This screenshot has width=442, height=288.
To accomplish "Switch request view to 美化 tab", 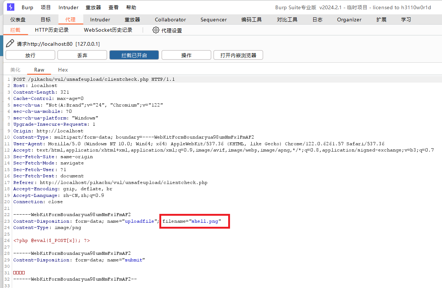I will 15,70.
